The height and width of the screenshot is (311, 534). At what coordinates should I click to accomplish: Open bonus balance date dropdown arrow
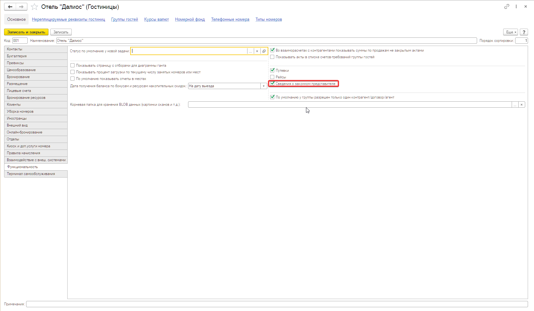264,86
